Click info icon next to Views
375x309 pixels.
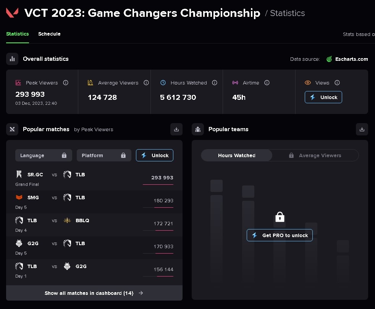click(x=337, y=83)
